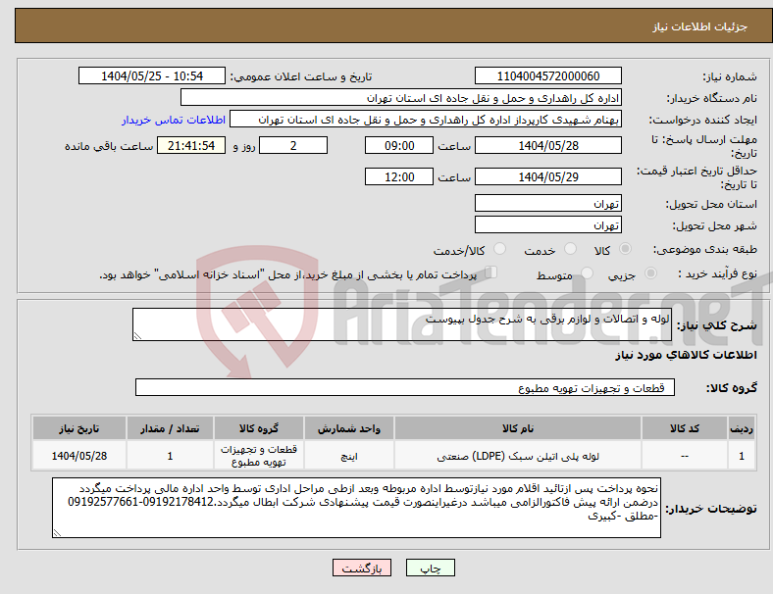
Task: Click the buyer organization name field
Action: (401, 97)
